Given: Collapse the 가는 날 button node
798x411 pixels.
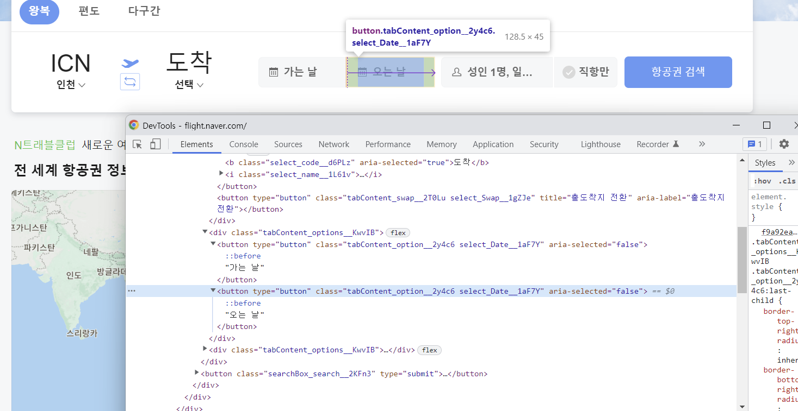Looking at the screenshot, I should (213, 244).
